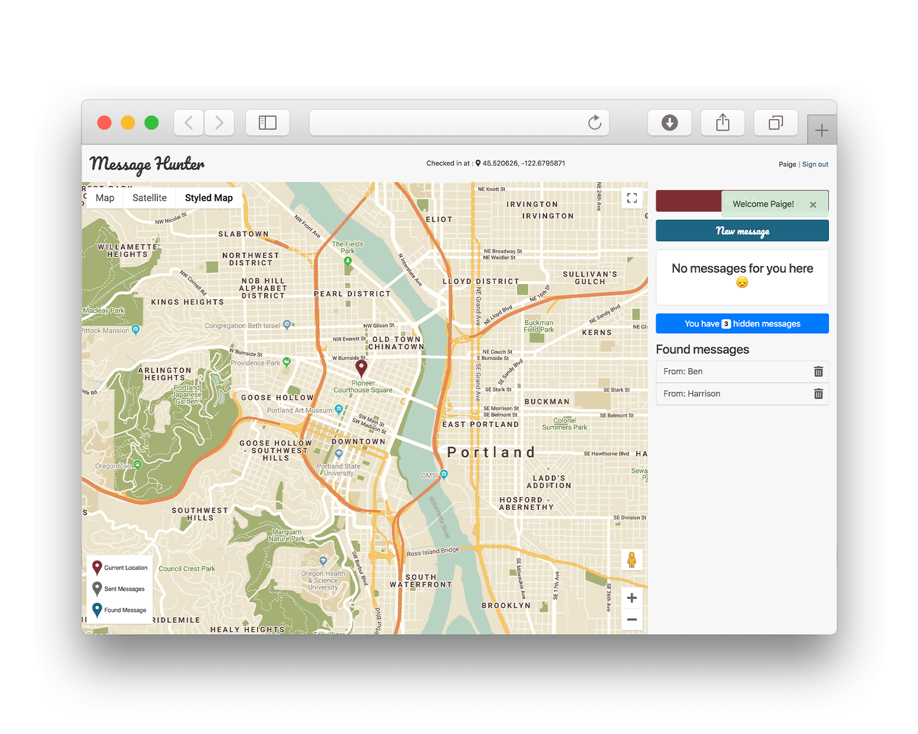Zoom out on the map

coord(632,620)
